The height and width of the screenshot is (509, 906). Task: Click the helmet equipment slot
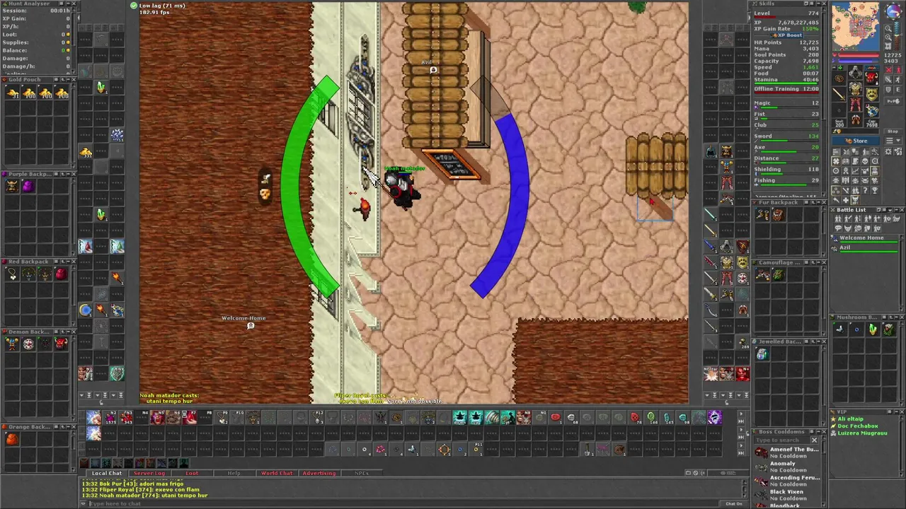pos(856,72)
